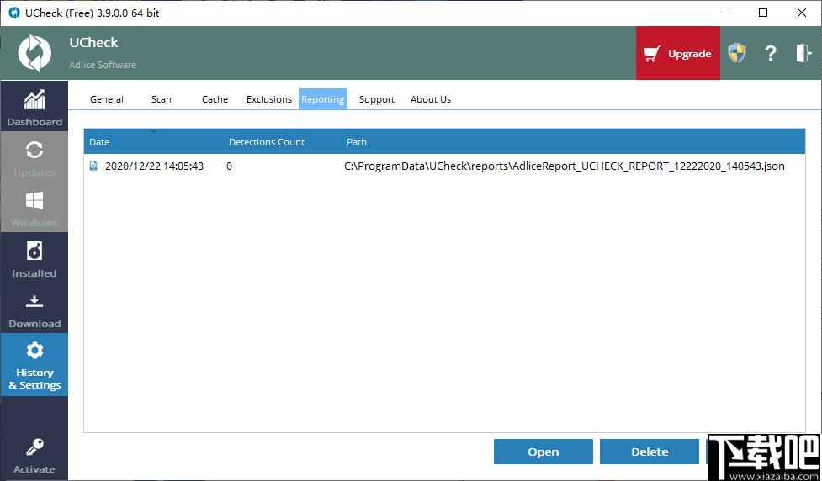Image resolution: width=822 pixels, height=481 pixels.
Task: Open help via question mark icon
Action: coord(770,53)
